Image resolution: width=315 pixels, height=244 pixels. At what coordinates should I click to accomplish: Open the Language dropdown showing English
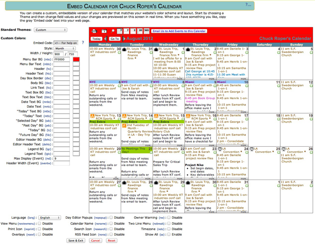(50, 217)
